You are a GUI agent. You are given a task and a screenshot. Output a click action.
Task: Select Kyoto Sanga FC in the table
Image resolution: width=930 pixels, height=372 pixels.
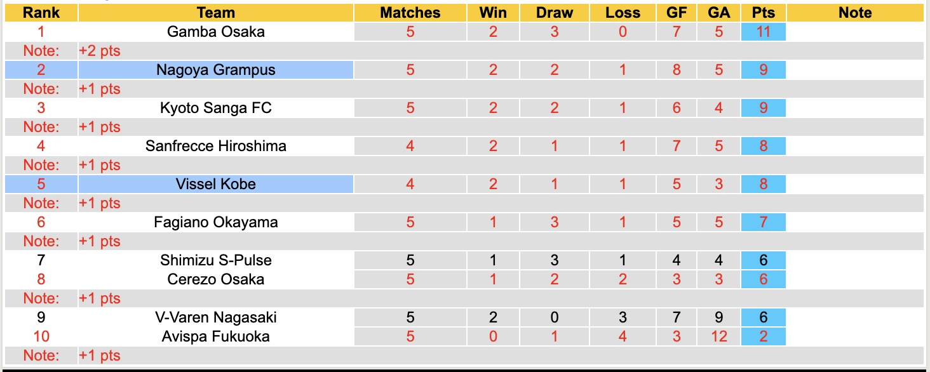point(216,108)
